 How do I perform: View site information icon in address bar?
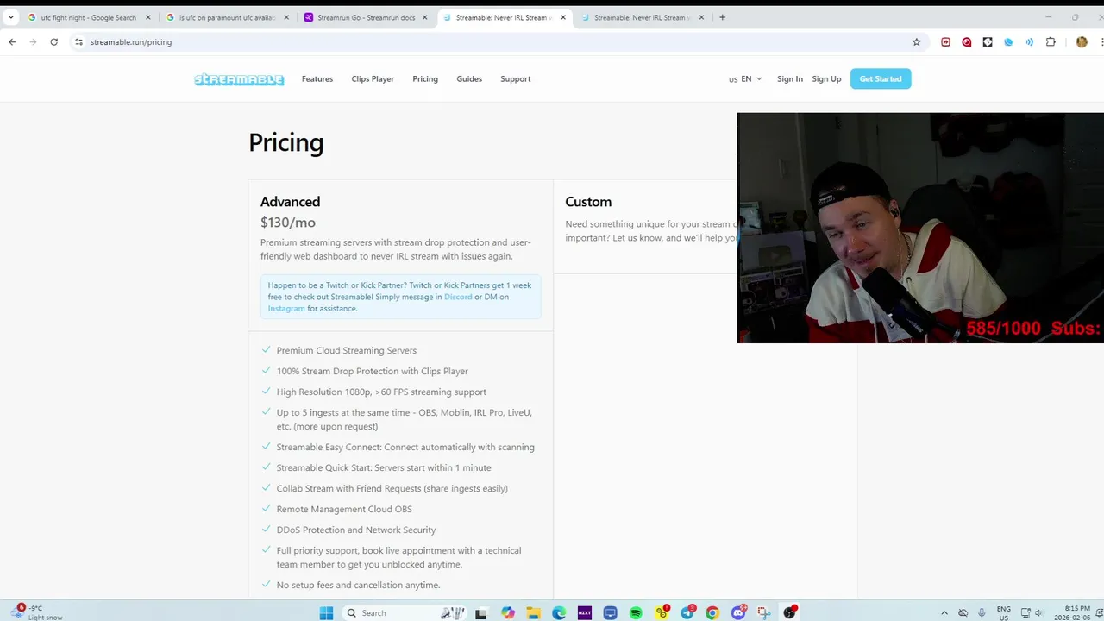(x=78, y=41)
